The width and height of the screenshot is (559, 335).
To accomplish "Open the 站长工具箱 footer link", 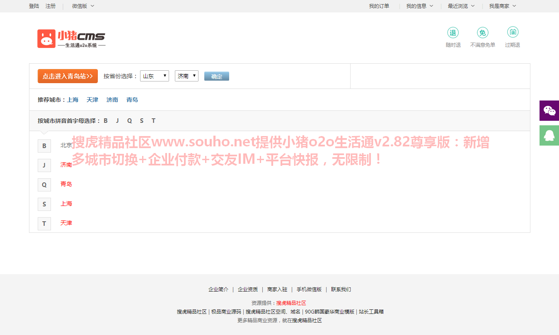I will [x=371, y=312].
